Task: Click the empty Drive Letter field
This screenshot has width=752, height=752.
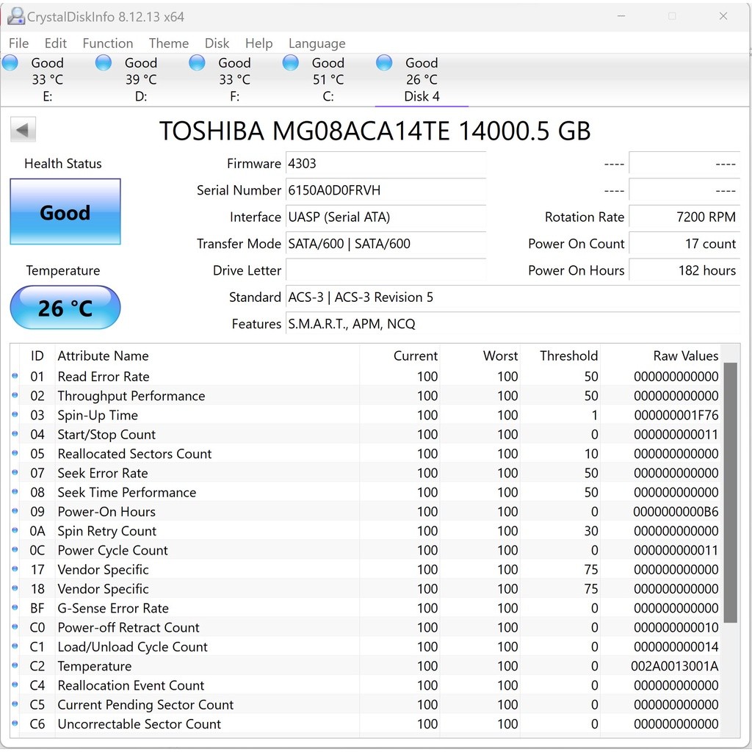Action: click(386, 270)
